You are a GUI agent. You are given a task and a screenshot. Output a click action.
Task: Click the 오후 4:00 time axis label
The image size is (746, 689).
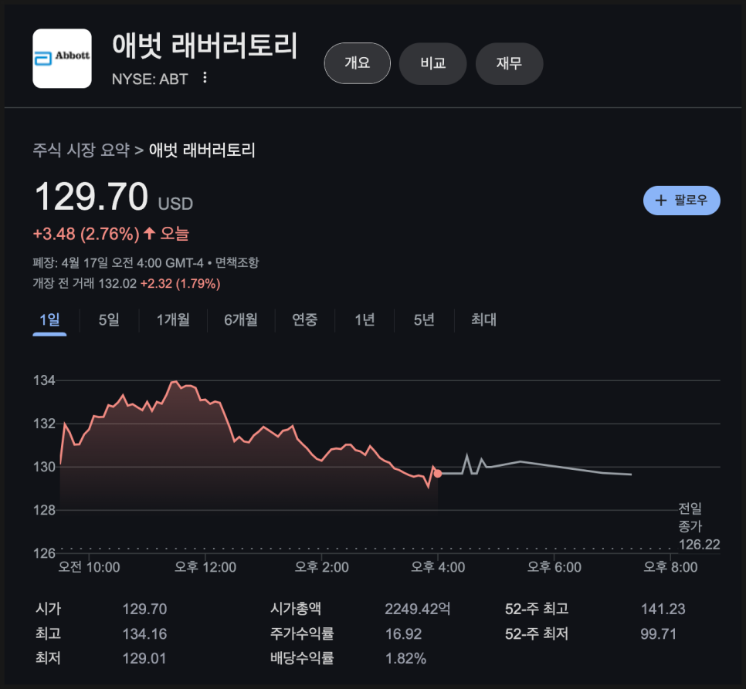438,567
